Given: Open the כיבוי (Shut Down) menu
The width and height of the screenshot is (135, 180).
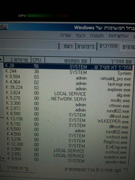Looking at the screenshot, I should (x=80, y=35).
